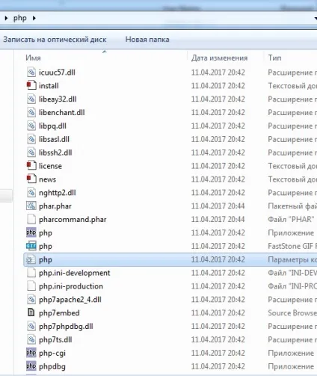The height and width of the screenshot is (376, 317).
Task: Select the php.ini-development file icon
Action: [x=31, y=273]
